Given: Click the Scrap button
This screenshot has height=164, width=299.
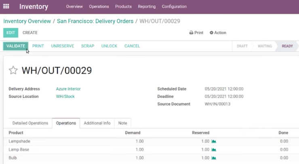Looking at the screenshot, I should point(88,46).
